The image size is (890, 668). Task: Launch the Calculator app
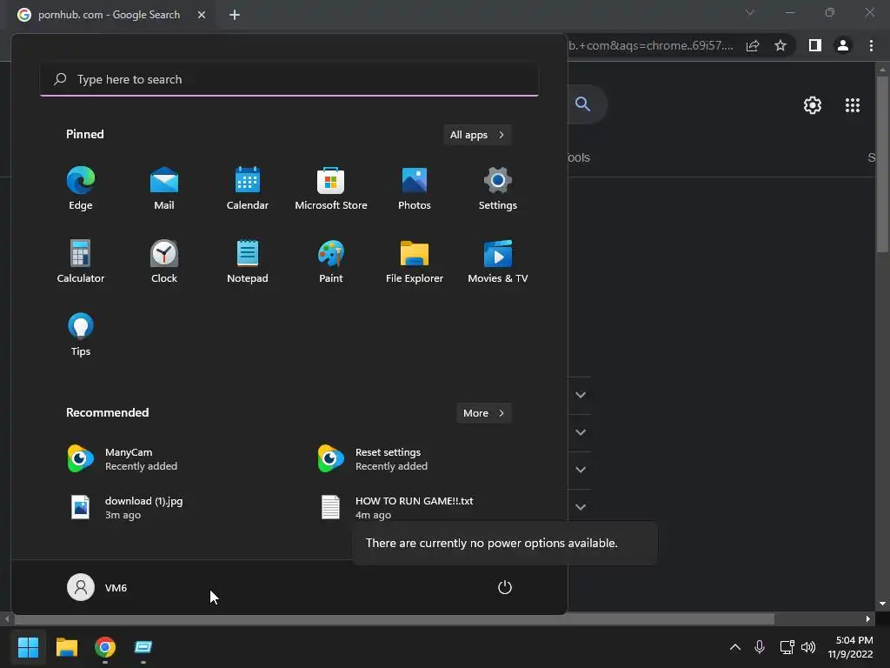[x=81, y=261]
